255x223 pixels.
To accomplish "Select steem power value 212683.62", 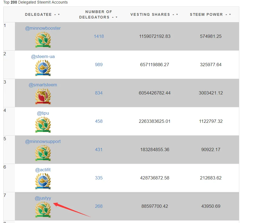I will (x=211, y=178).
